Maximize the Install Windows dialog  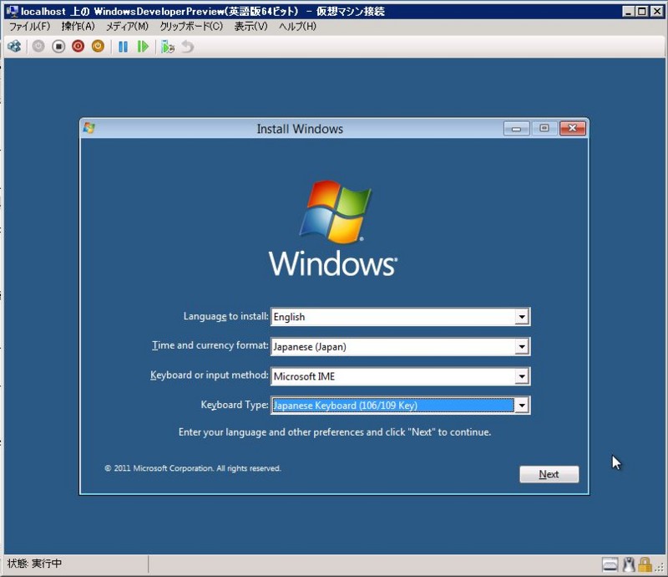coord(544,129)
